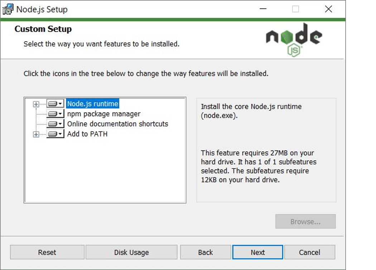Click 'Select the way you want features' subtitle
Screen dimensions: 376x270
101,44
